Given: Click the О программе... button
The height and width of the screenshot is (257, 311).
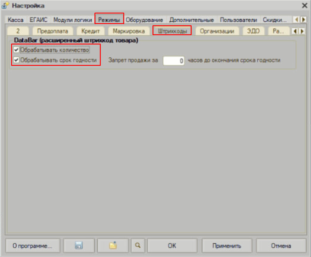Looking at the screenshot, I should click(x=32, y=245).
